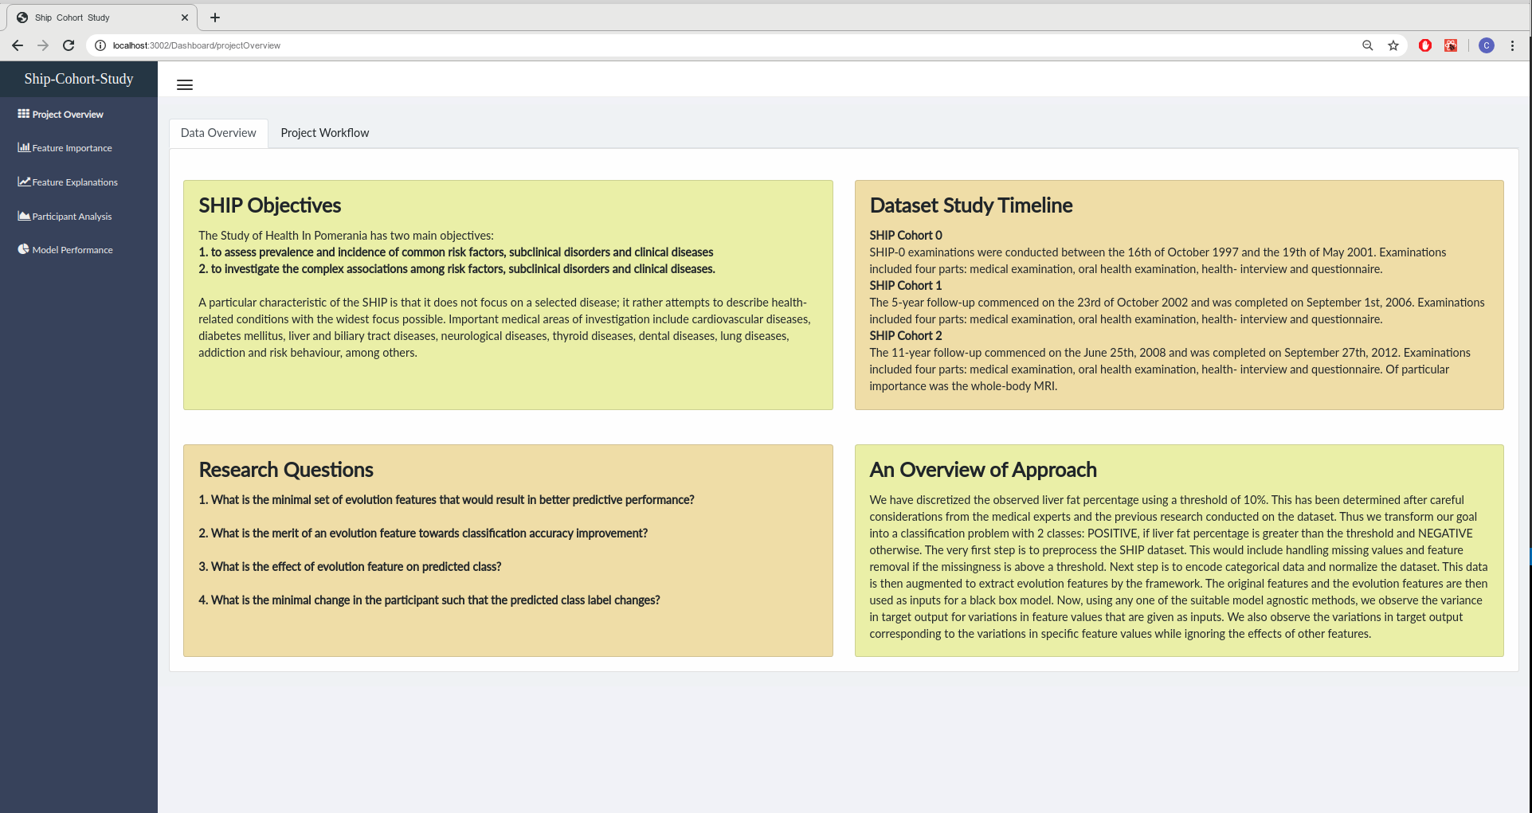Screen dimensions: 1532x813
Task: Click the Dataset Study Timeline heading
Action: 971,205
